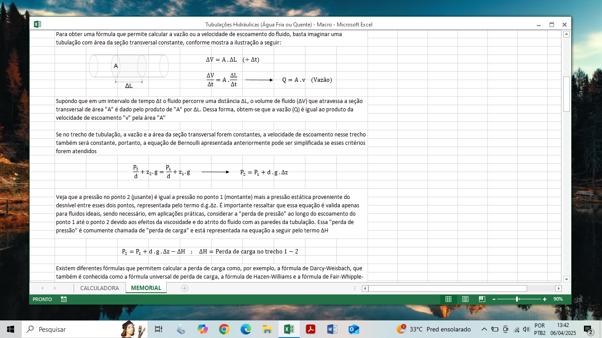Click the zoom in plus button

(x=545, y=299)
